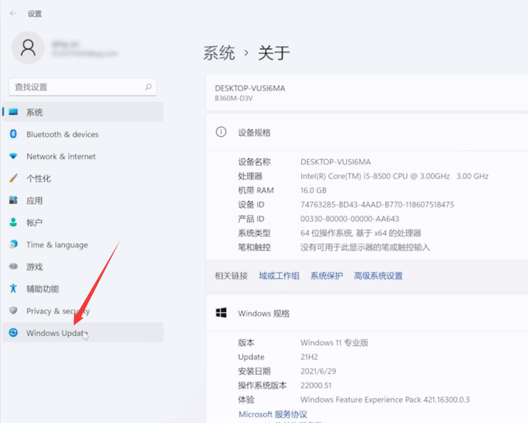Click the Bluetooth icon in sidebar
528x423 pixels.
click(x=13, y=134)
